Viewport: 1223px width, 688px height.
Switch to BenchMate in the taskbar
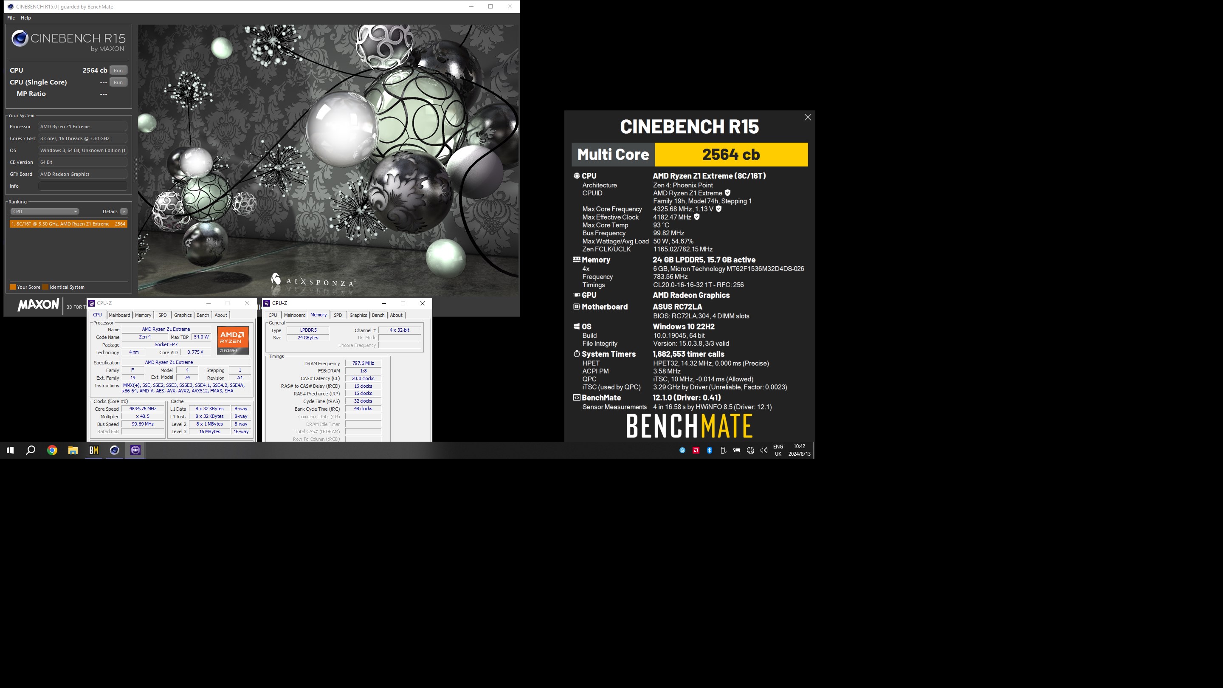93,450
